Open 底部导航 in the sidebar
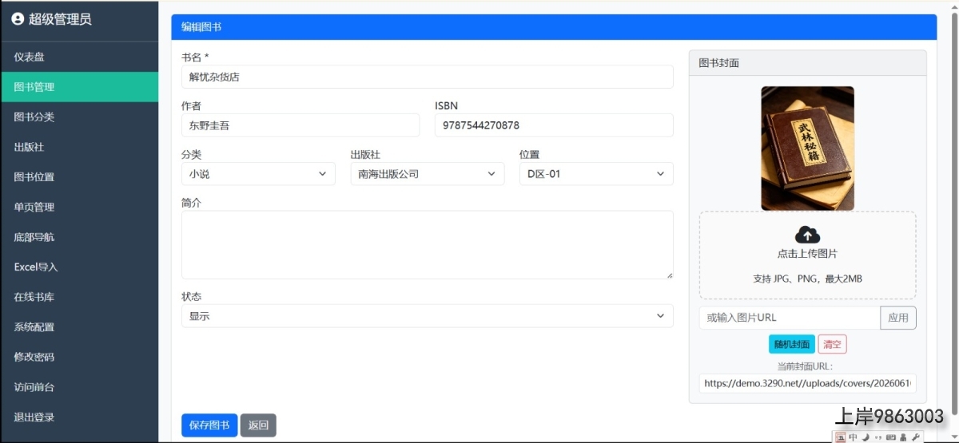Viewport: 959px width, 443px height. 79,237
